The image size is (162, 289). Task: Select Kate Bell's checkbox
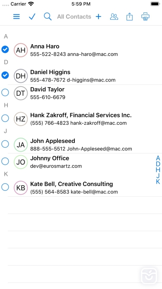click(x=5, y=187)
